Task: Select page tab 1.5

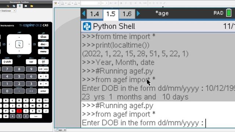Action: [111, 14]
